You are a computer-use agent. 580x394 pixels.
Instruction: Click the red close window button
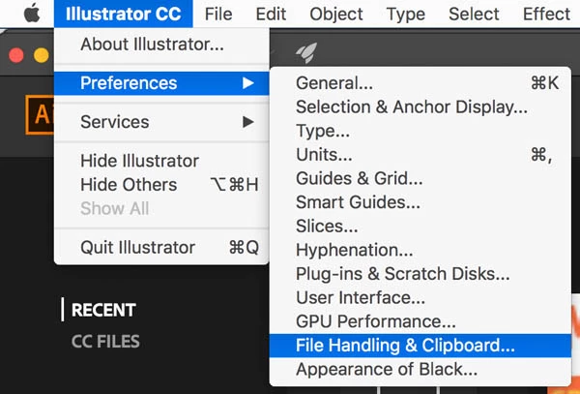16,55
